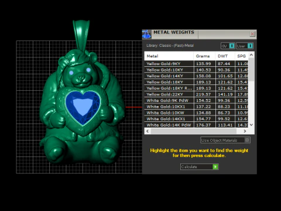
Task: Click the 101.65 DWT value
Action: 225,76
